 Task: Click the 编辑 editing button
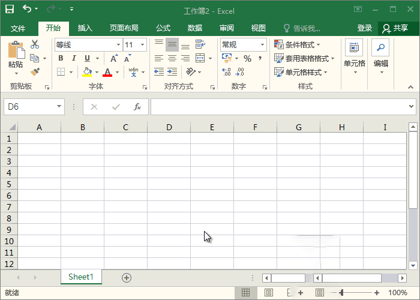coord(380,57)
